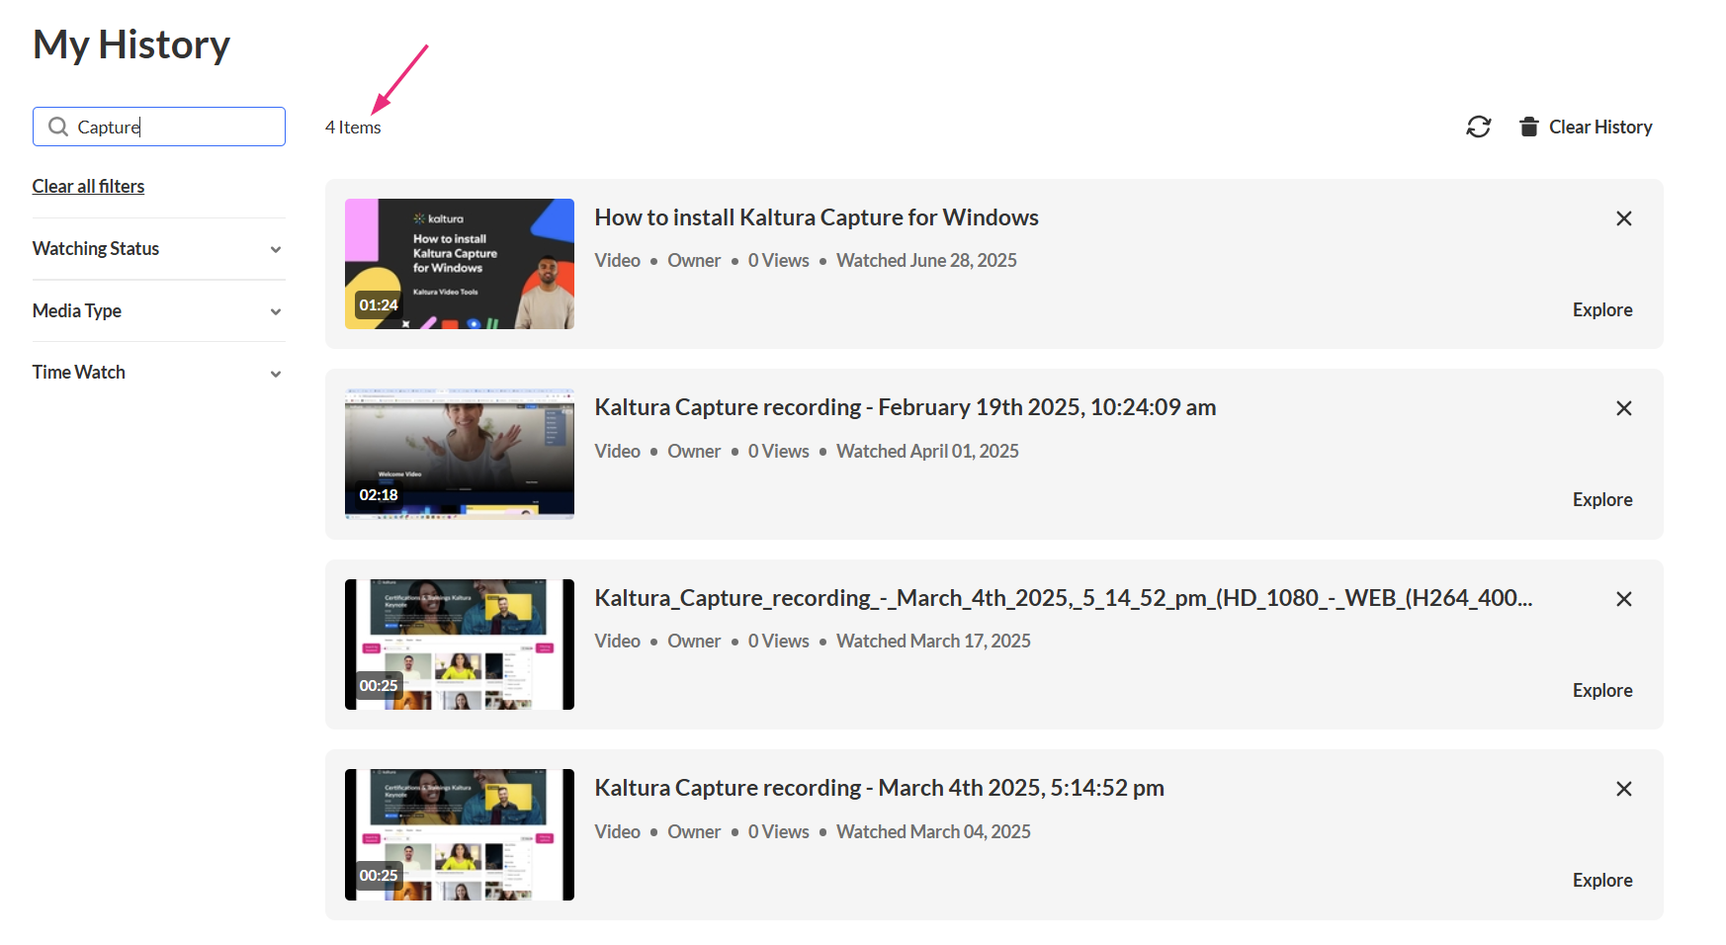1726x945 pixels.
Task: Remove February 19th recording from history
Action: pos(1623,408)
